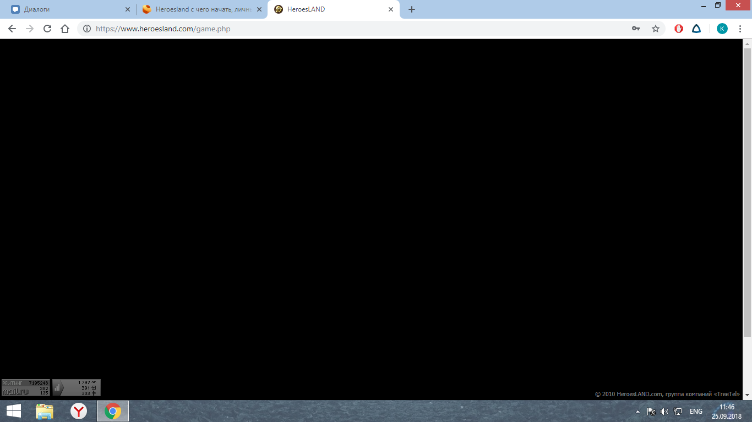Screen dimensions: 752x422
Task: Open a new browser tab
Action: pyautogui.click(x=412, y=9)
